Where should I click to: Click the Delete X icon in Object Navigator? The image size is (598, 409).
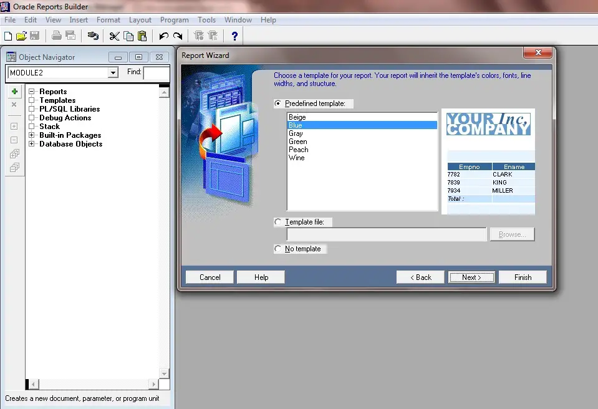(x=14, y=105)
